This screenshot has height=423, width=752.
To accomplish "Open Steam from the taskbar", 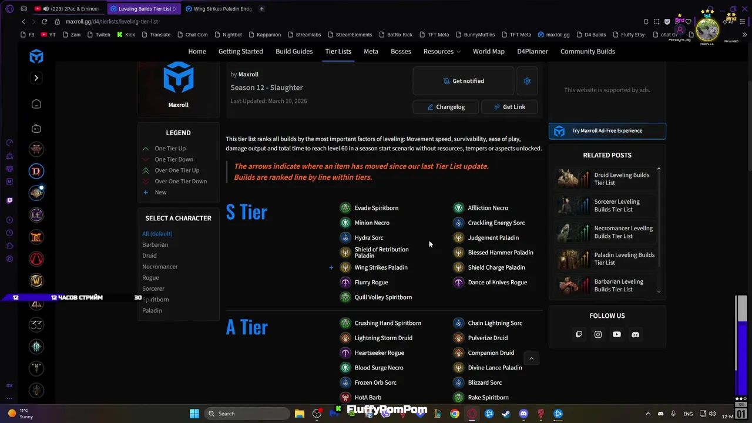I will tap(506, 414).
